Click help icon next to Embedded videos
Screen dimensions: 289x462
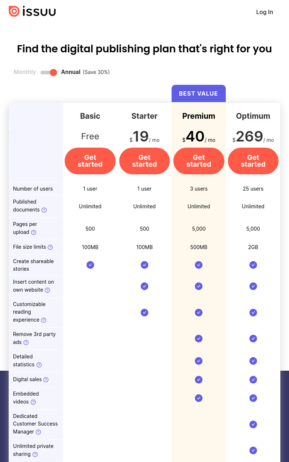point(33,402)
